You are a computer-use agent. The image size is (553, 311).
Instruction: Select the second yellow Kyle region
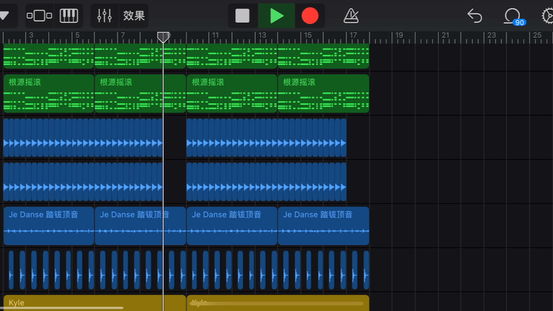pyautogui.click(x=278, y=303)
